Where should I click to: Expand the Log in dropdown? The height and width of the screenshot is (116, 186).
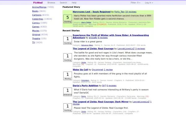[x=149, y=2]
